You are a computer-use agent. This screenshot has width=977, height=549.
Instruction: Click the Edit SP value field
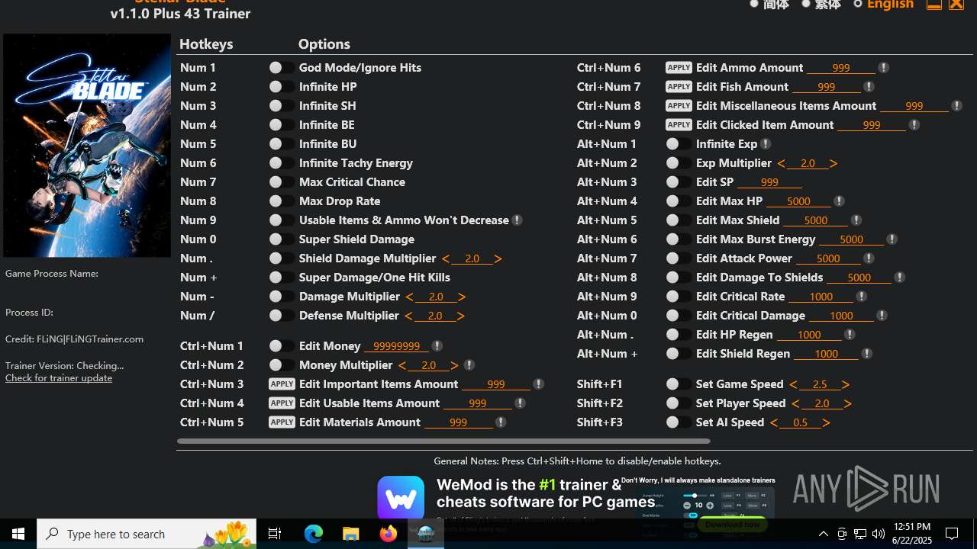tap(769, 182)
